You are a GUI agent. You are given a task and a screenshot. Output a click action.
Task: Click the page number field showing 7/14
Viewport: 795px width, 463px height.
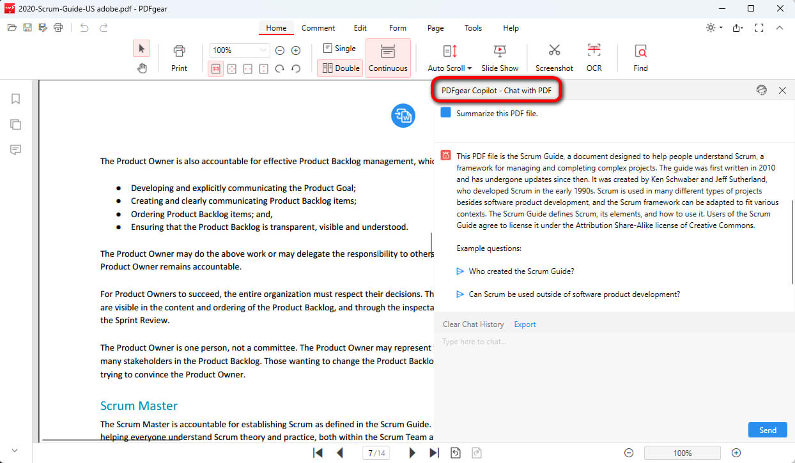point(376,452)
